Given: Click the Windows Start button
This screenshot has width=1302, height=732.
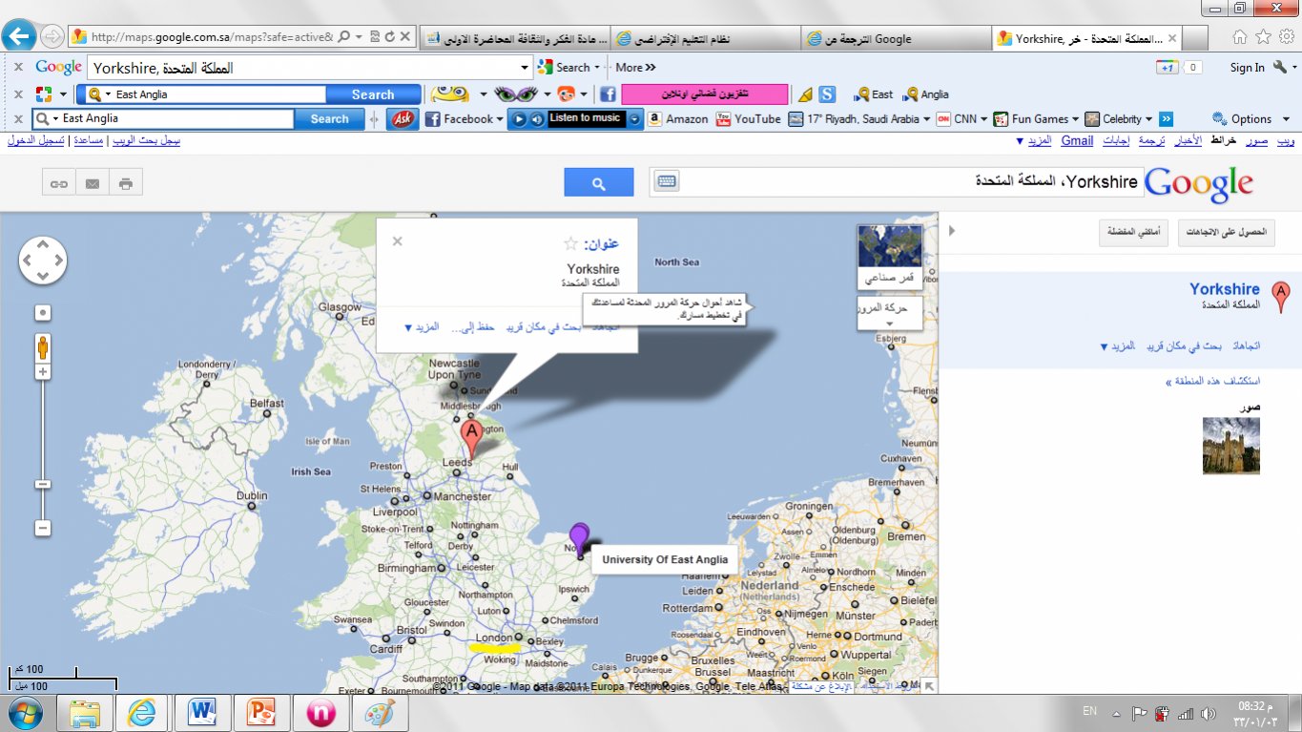Looking at the screenshot, I should (x=26, y=713).
